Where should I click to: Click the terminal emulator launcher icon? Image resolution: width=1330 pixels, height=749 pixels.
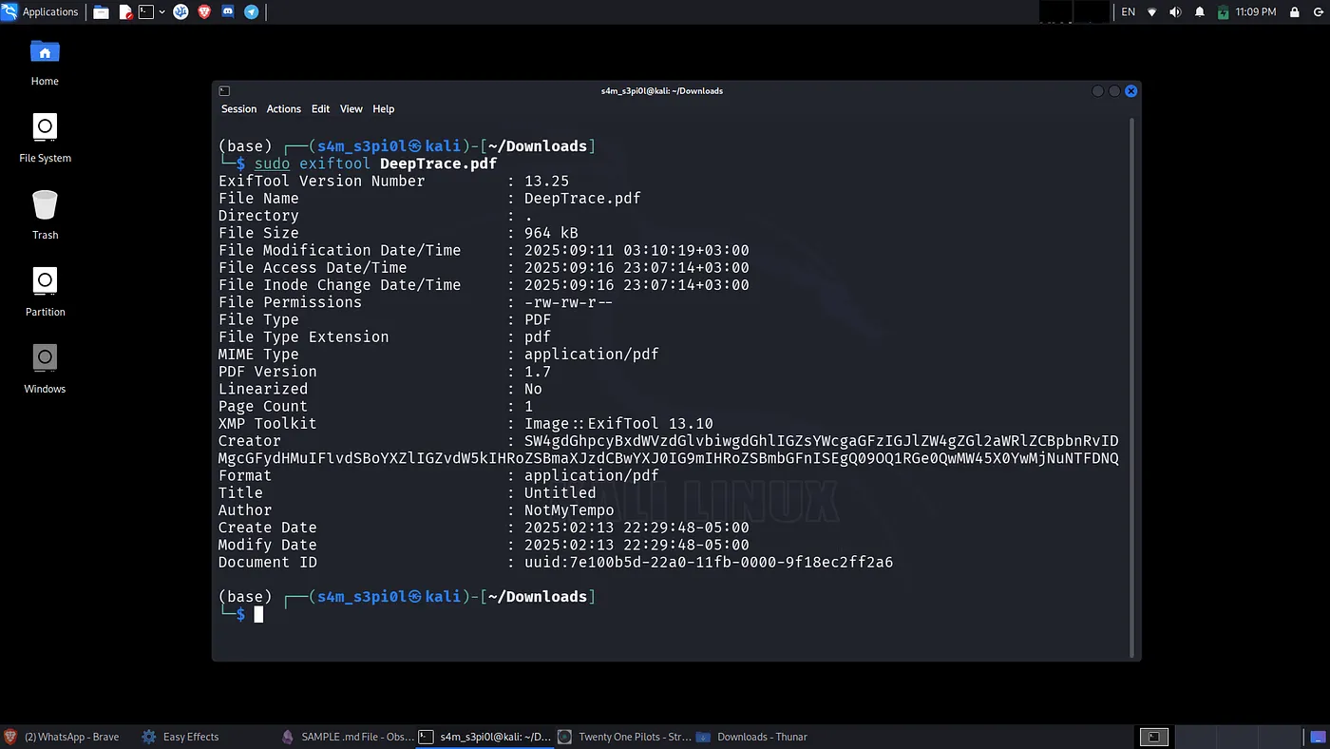(x=145, y=12)
